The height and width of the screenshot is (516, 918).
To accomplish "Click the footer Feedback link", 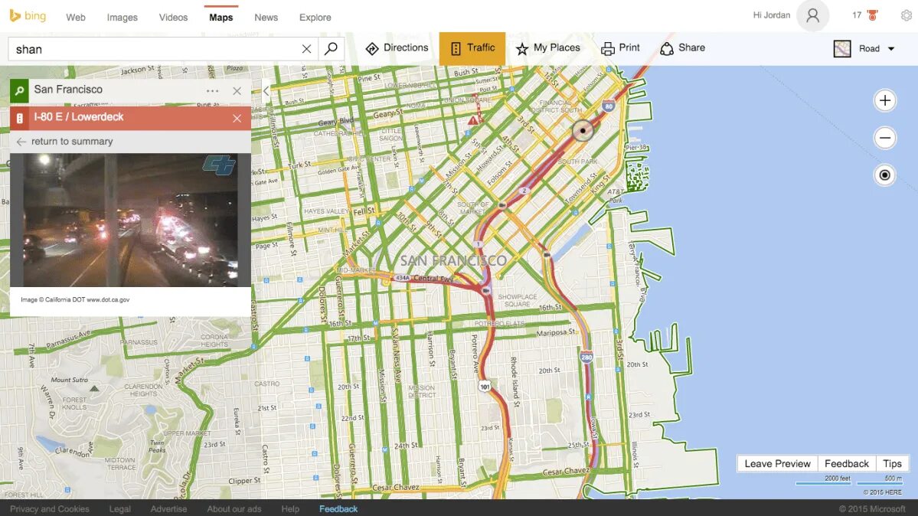I will tap(338, 509).
